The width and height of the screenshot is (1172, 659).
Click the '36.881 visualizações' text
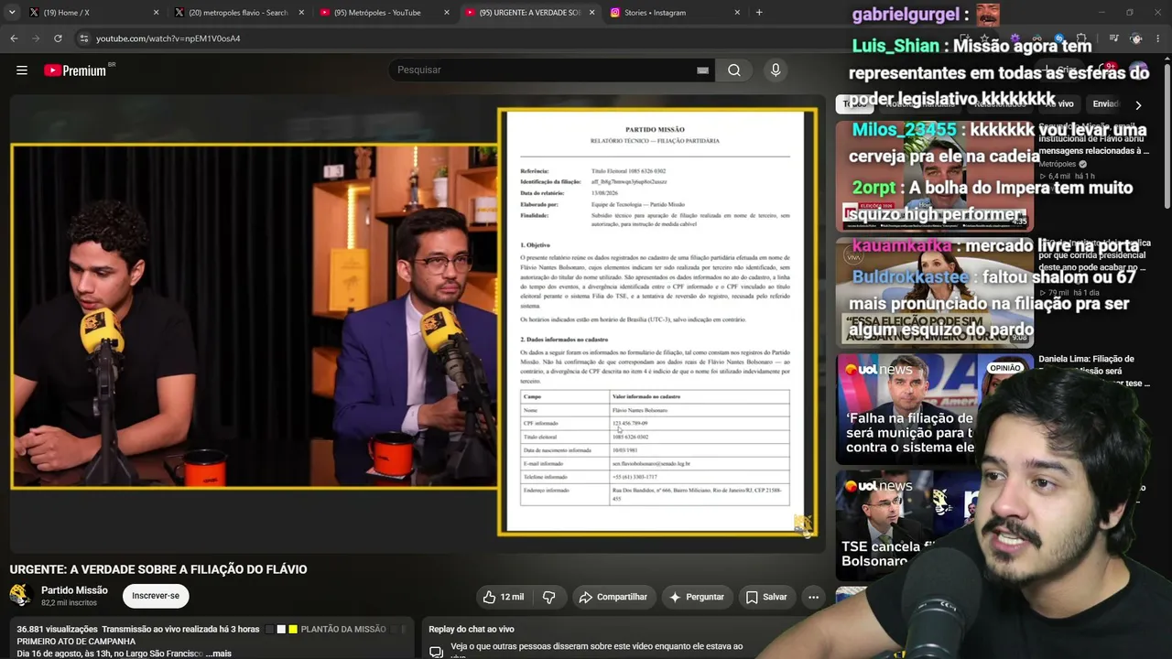click(57, 630)
